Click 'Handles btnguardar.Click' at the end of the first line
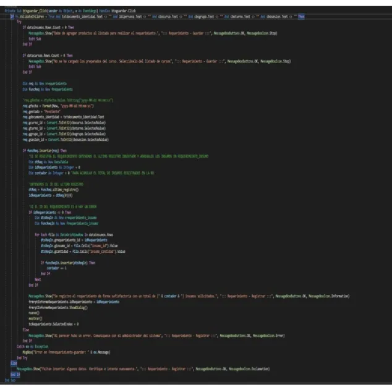Viewport: 392px width, 387px height. point(117,11)
